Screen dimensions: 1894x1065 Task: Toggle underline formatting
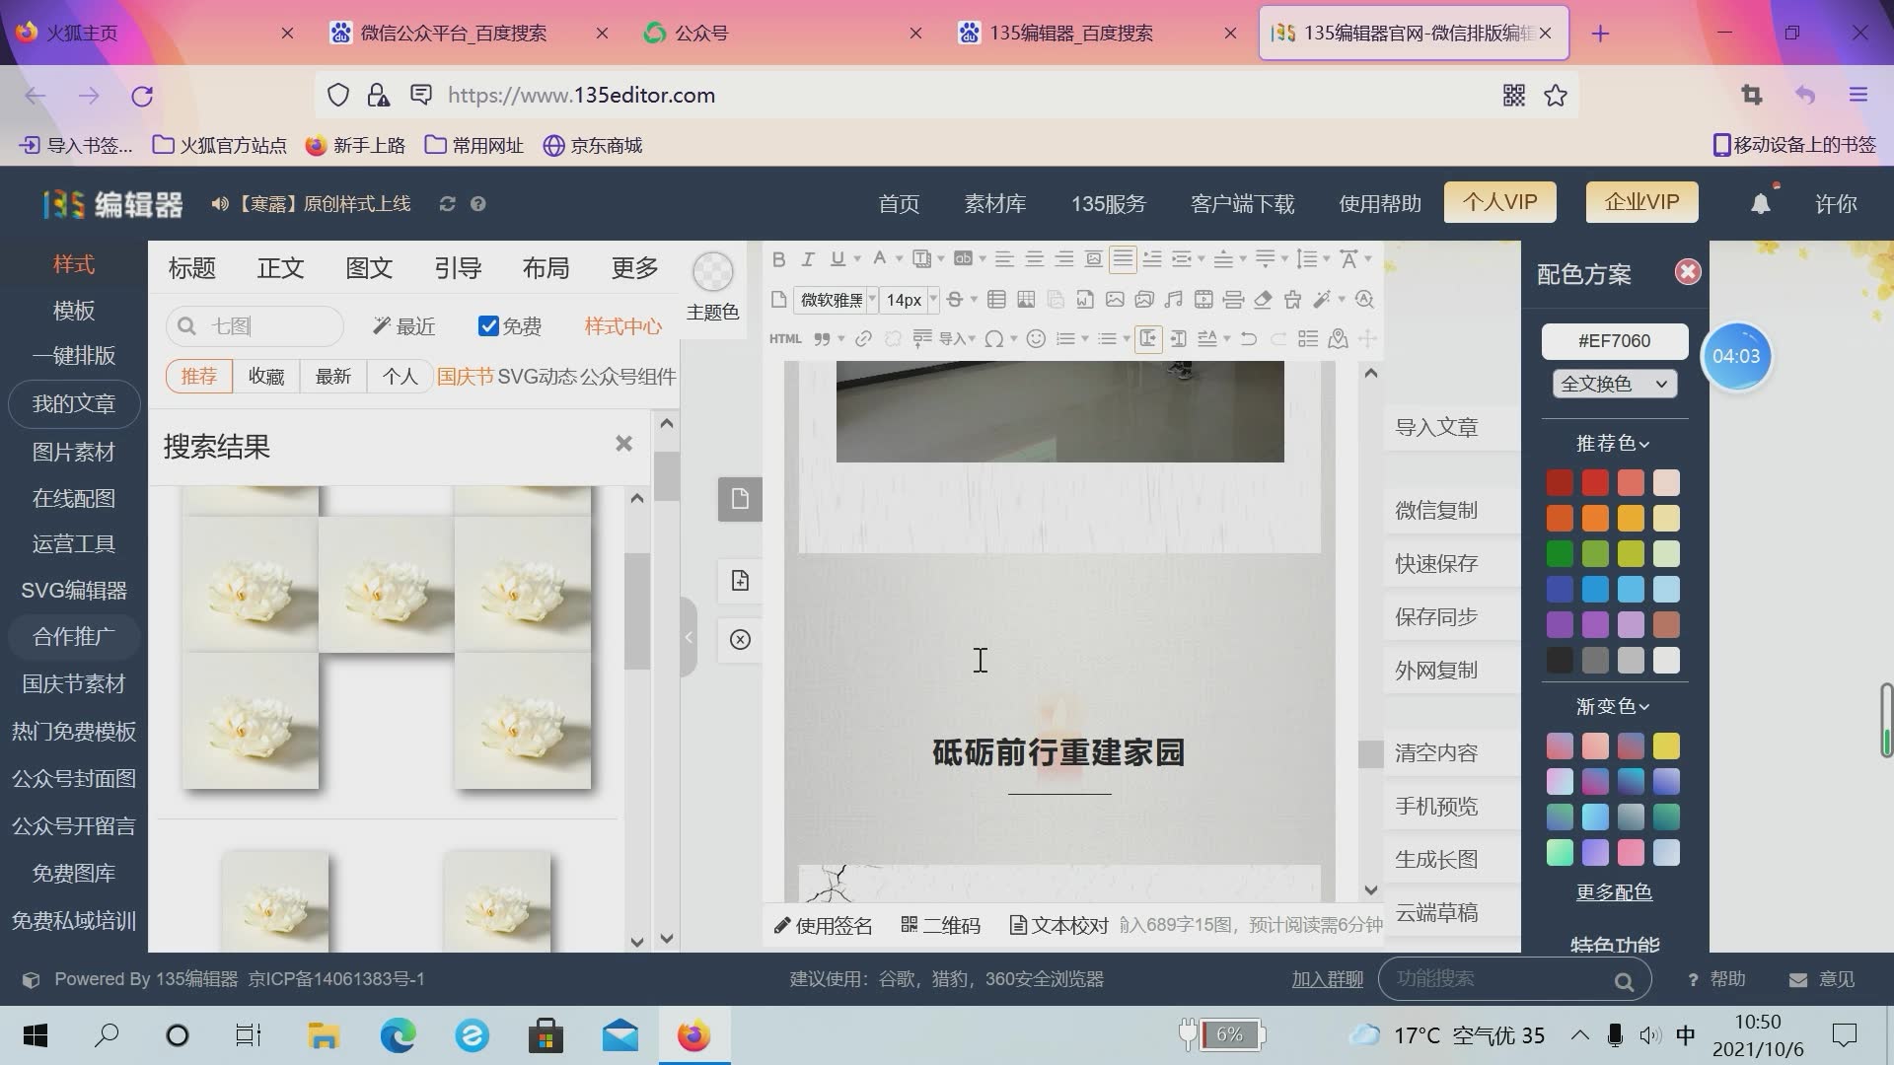click(838, 259)
